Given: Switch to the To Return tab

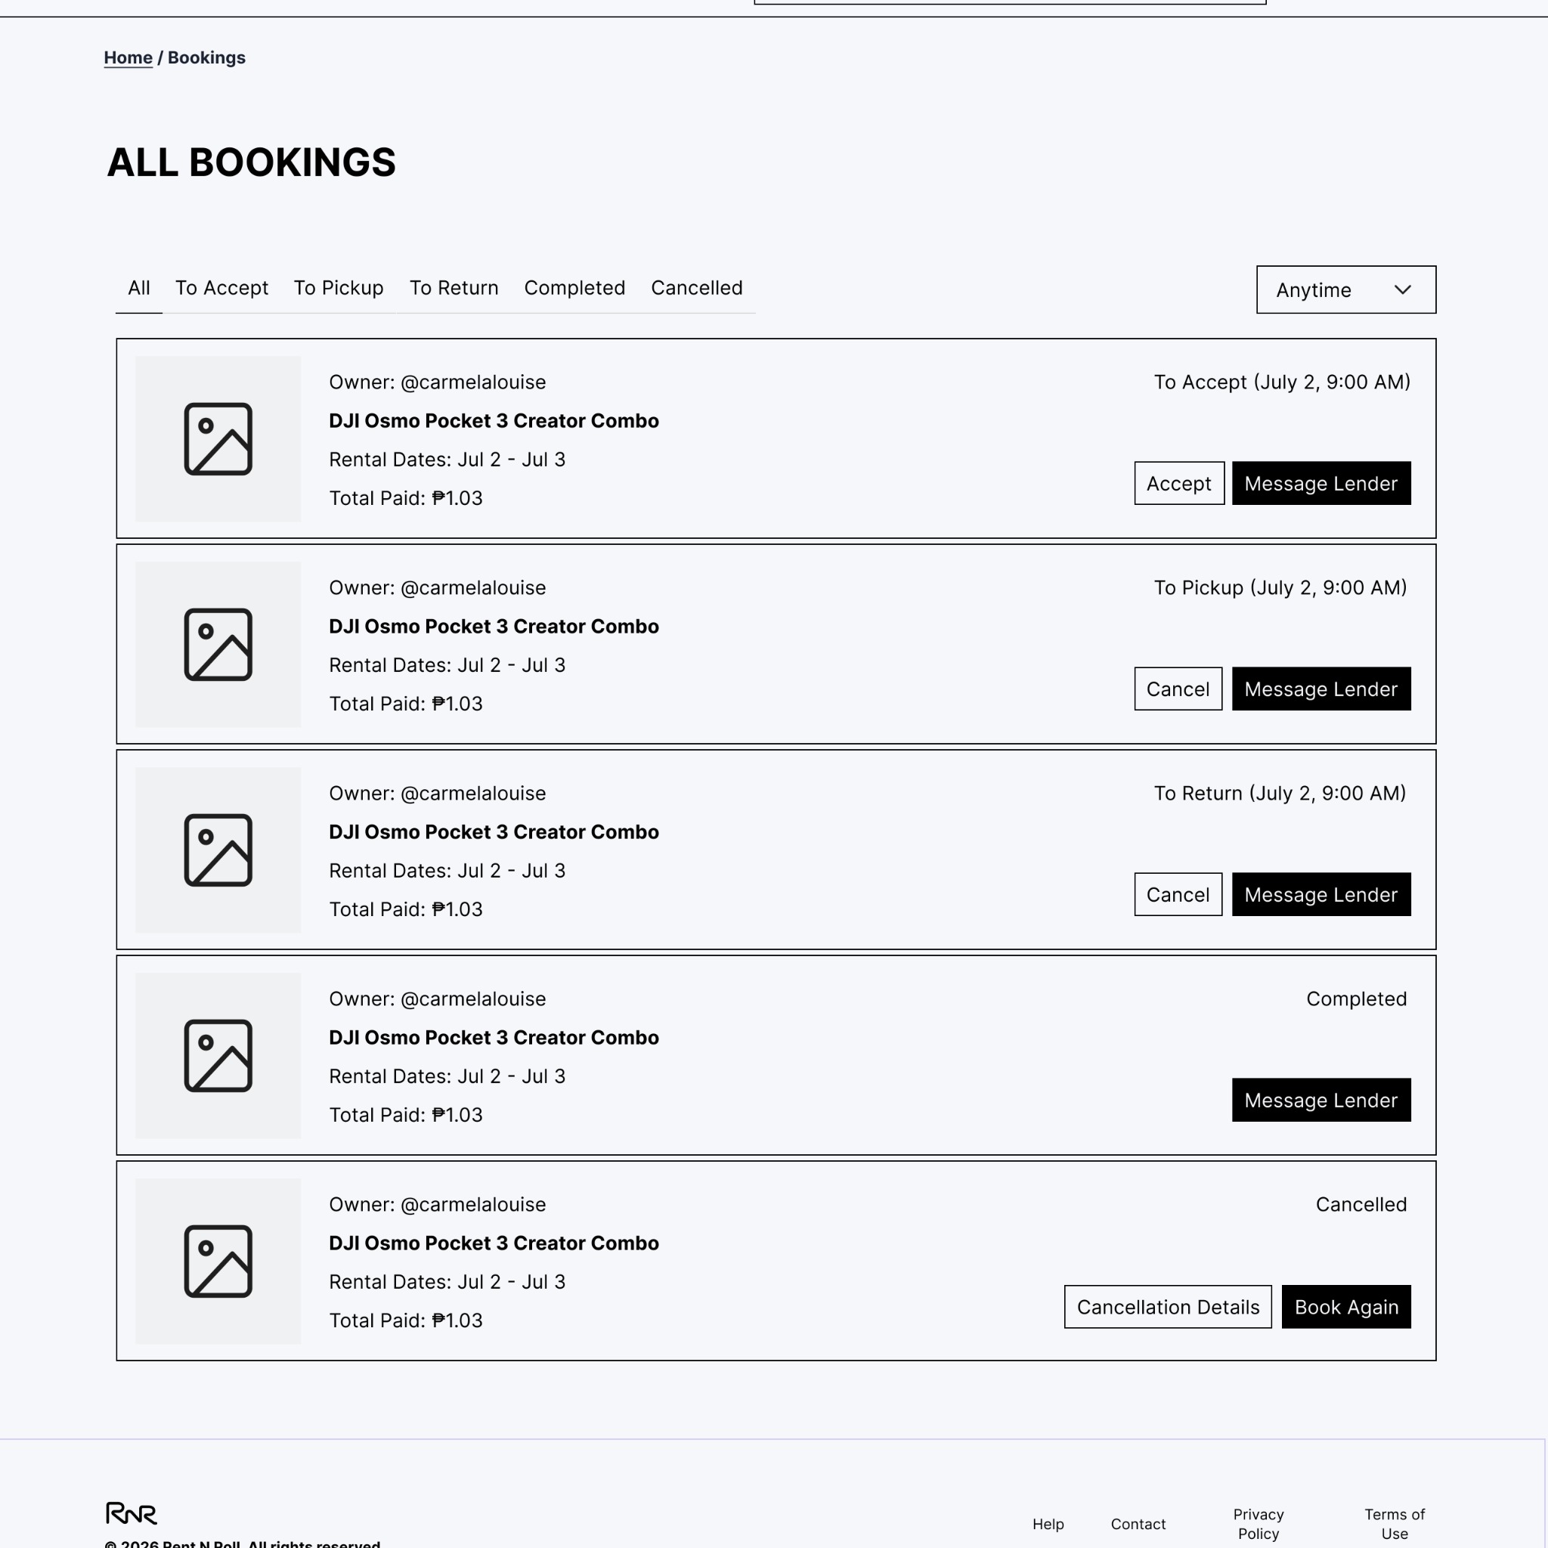Looking at the screenshot, I should pyautogui.click(x=454, y=288).
